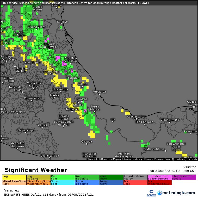
Task: Select the Rain light legend swatch
Action: click(x=63, y=177)
